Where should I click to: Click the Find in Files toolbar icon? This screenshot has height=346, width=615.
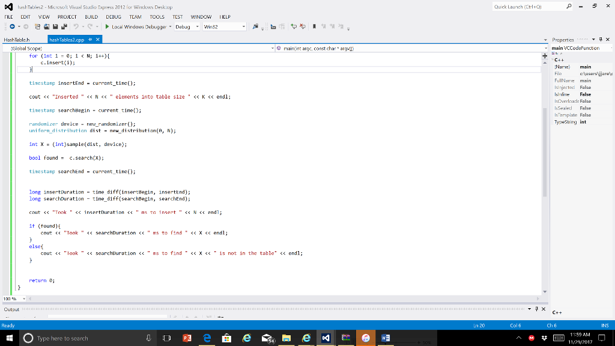tap(255, 26)
